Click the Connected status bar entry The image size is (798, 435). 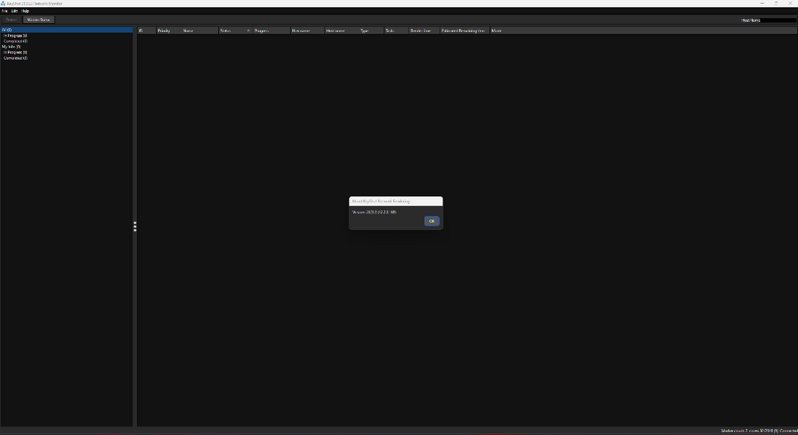[789, 431]
